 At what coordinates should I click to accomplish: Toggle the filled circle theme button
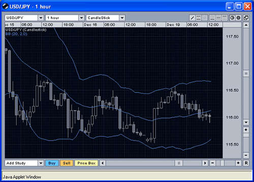(x=238, y=18)
